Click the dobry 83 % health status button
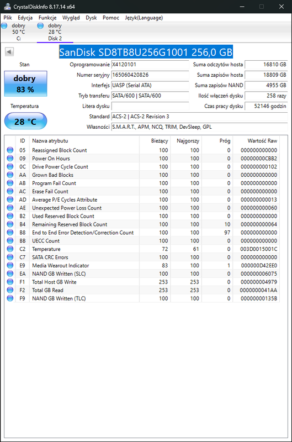292x442 pixels. coord(25,84)
